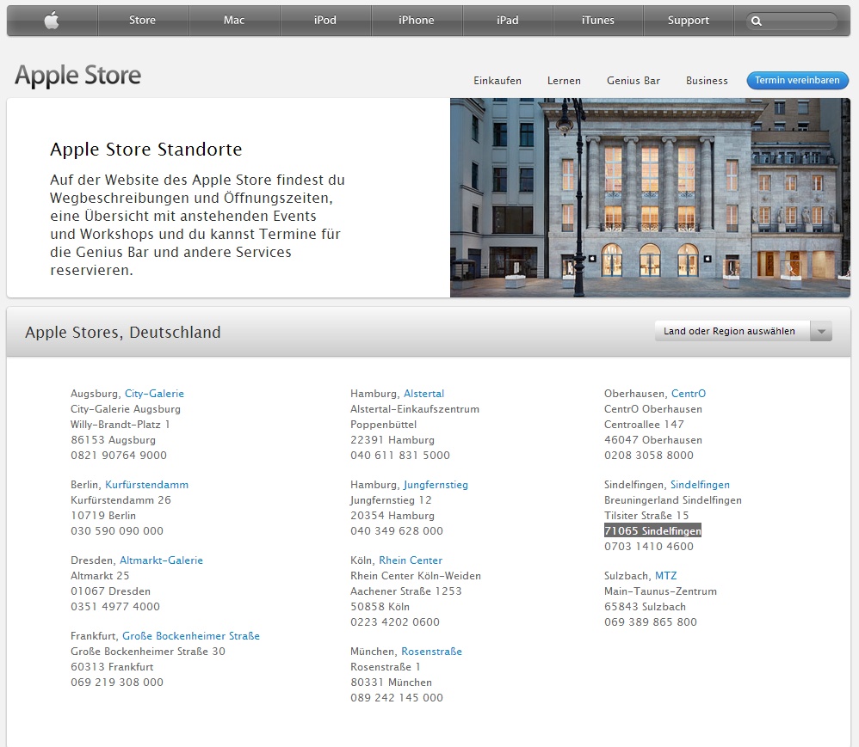Click address Willy-Brandt-Platz 1
859x747 pixels.
point(121,425)
